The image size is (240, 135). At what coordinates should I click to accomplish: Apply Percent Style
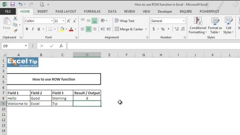click(163, 29)
